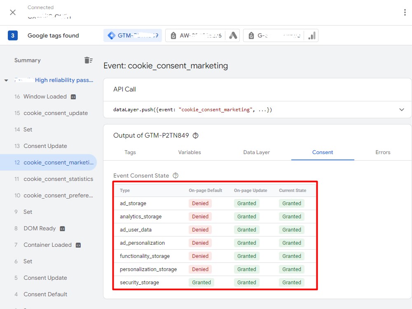Viewport: 412px width, 309px height.
Task: Click the Connected status text
Action: [x=40, y=7]
